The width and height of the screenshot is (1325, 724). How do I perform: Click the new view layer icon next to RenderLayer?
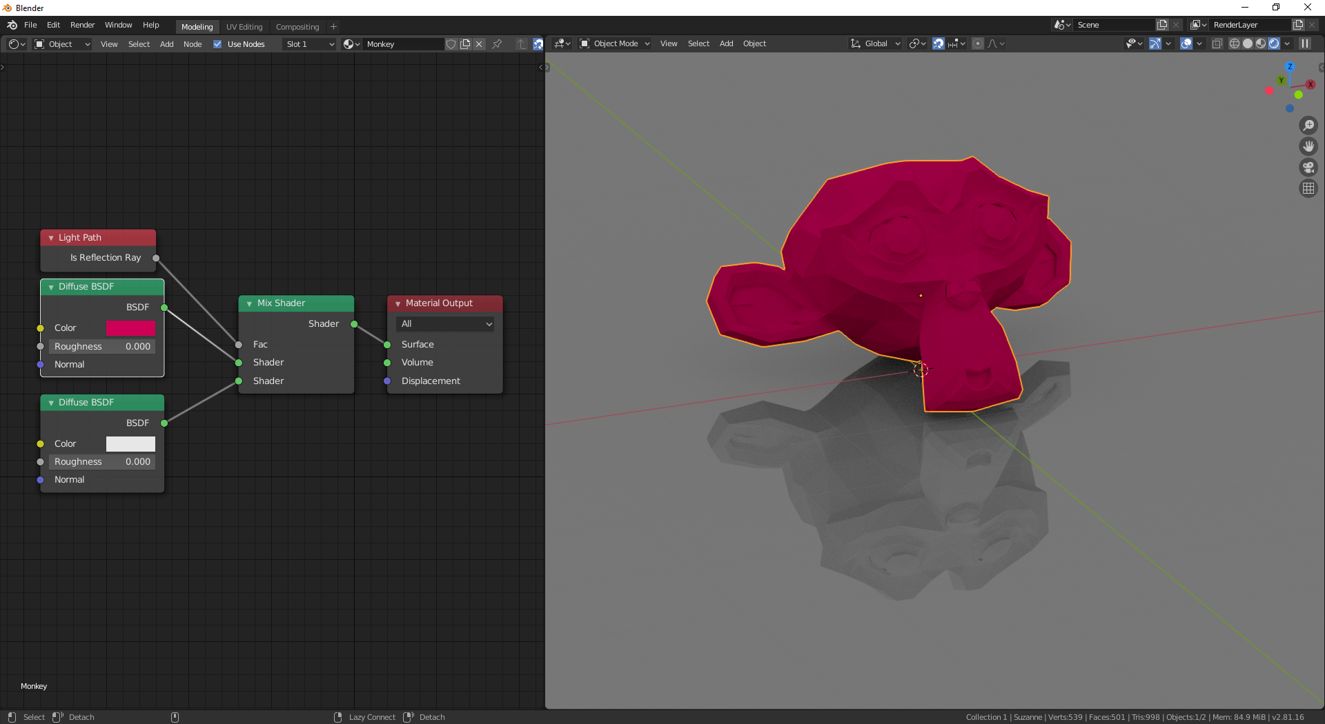tap(1298, 25)
